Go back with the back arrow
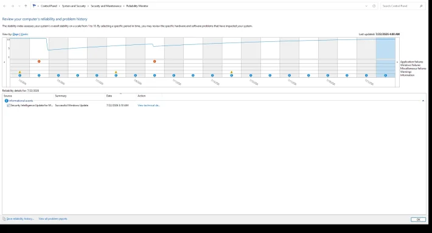The height and width of the screenshot is (233, 432). pyautogui.click(x=5, y=6)
